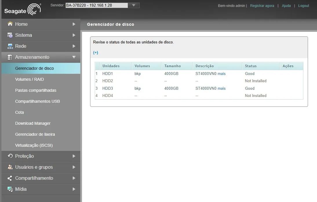Screen dimensions: 317x202
Task: Open Pastas compartilhadas from the sidebar
Action: point(35,90)
